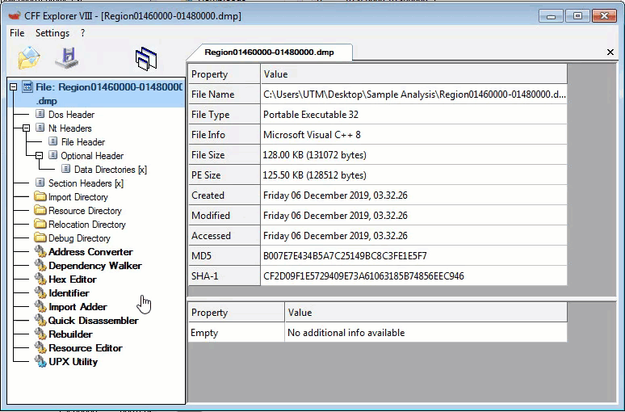Screen dimensions: 625x412
Task: Select the Region01460000-01480000.dmp tab
Action: pyautogui.click(x=269, y=53)
